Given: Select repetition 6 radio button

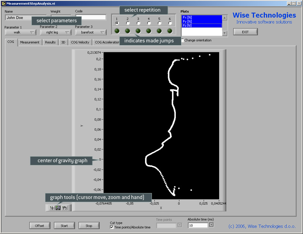Looking at the screenshot, I should point(170,23).
